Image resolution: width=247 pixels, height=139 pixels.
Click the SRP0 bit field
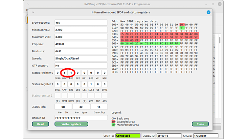coord(57,73)
